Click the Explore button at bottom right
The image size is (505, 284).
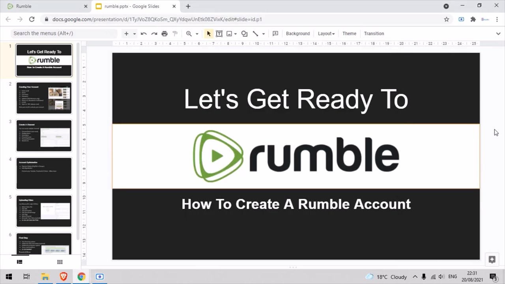point(492,259)
